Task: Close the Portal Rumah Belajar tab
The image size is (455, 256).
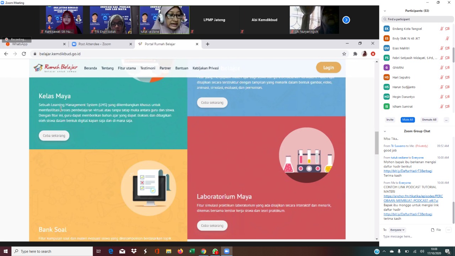Action: tap(197, 44)
